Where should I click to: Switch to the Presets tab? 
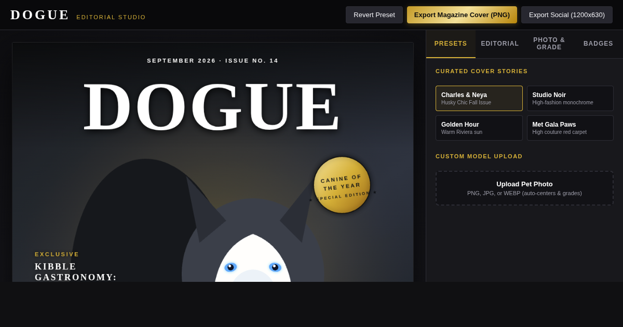point(451,44)
